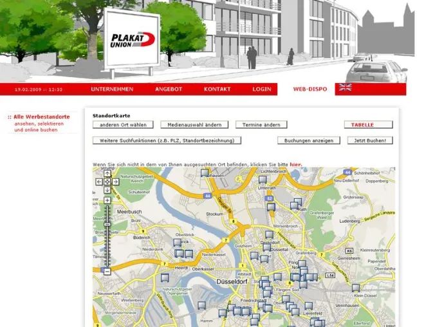The width and height of the screenshot is (435, 327).
Task: Select the billboard marker at Oberlörick
Action: 177,243
